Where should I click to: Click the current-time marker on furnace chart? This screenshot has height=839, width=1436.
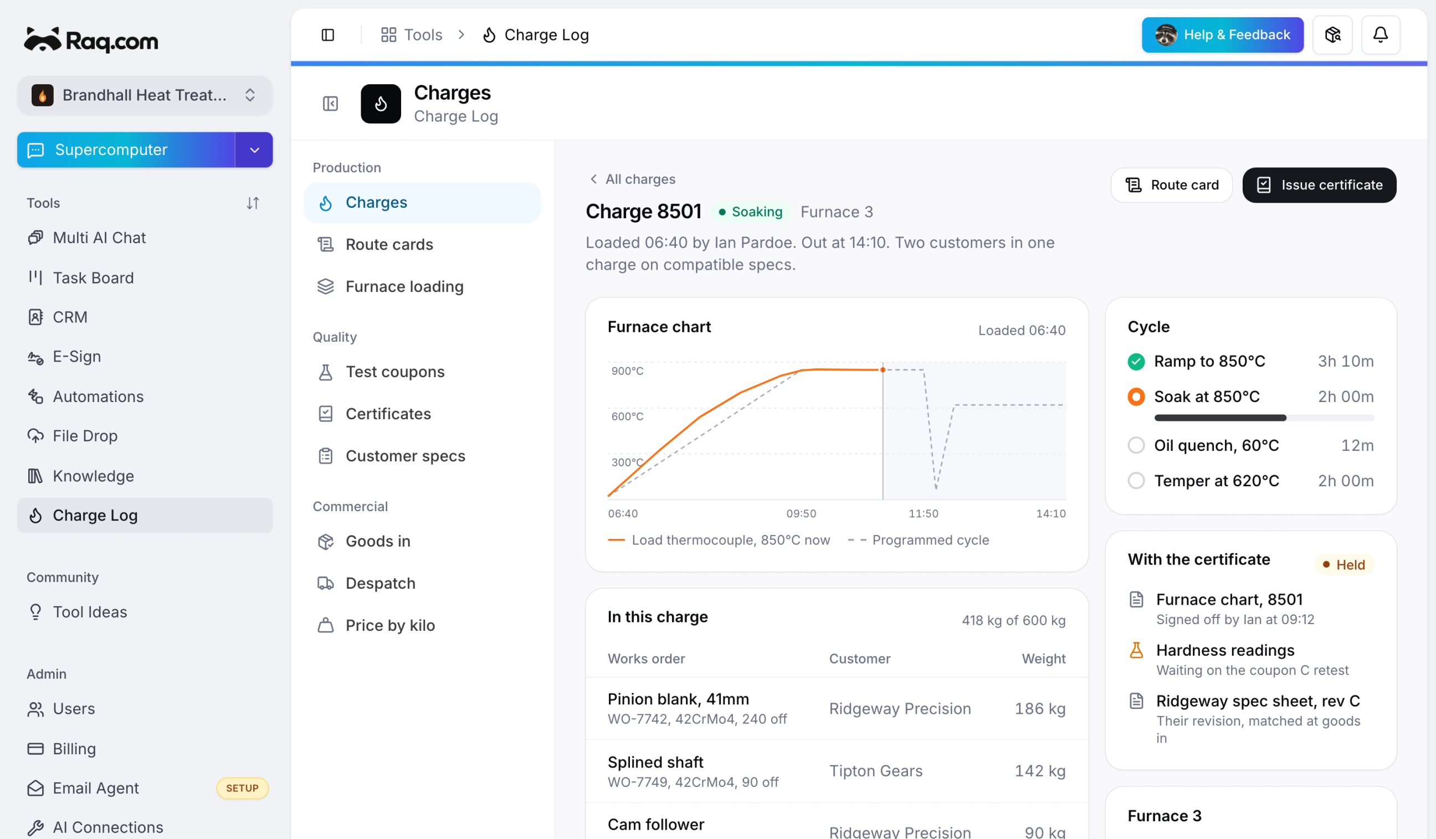(883, 370)
